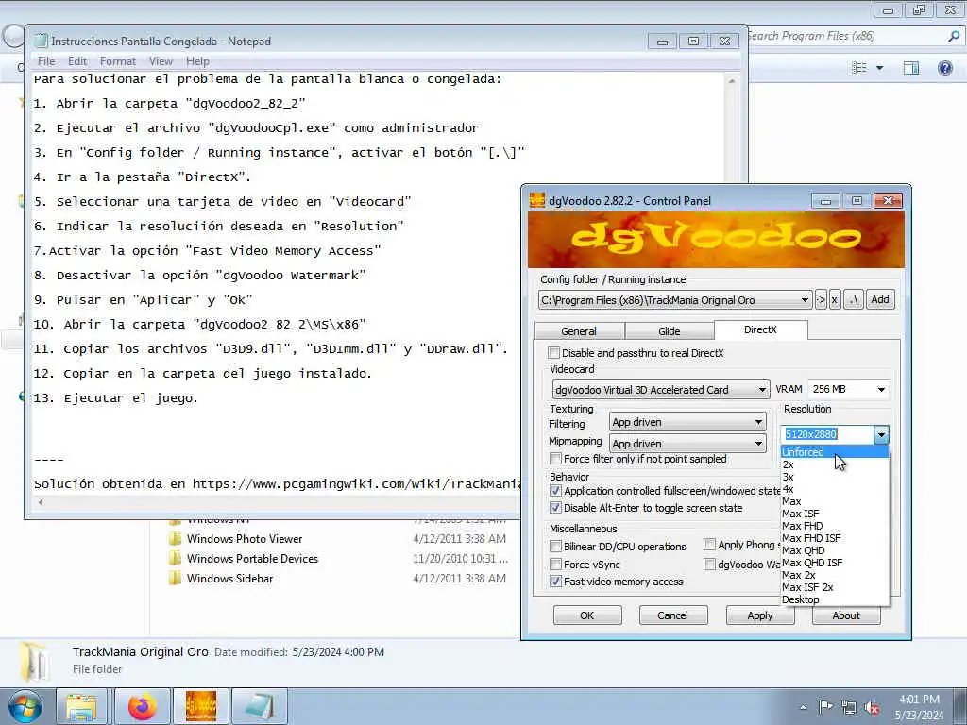Click Cancel in dgVoodoo Control Panel
Viewport: 967px width, 725px height.
(672, 615)
